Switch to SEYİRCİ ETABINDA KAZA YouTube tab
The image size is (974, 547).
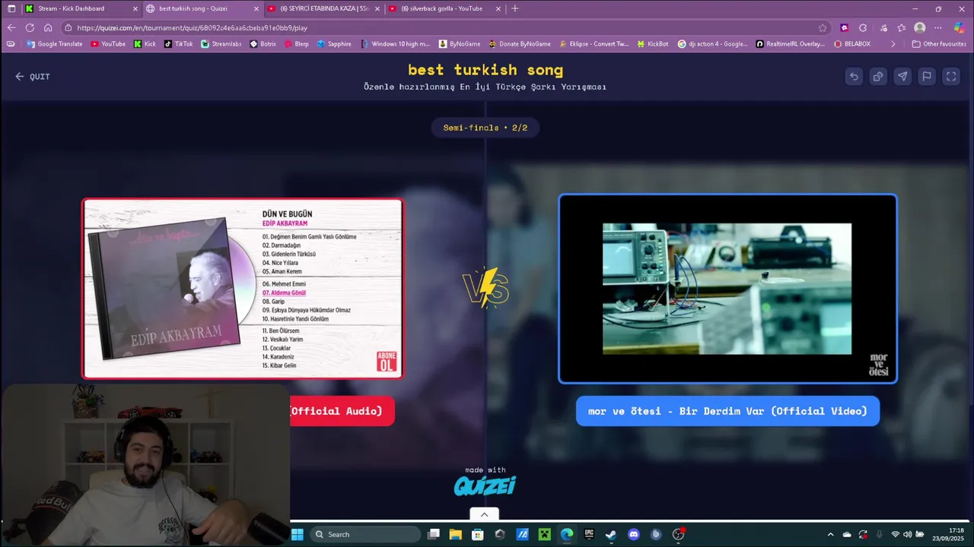click(x=323, y=8)
